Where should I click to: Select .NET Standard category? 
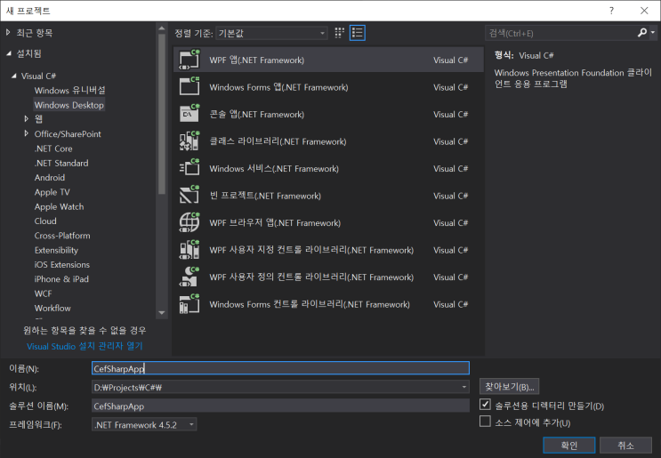click(x=61, y=163)
